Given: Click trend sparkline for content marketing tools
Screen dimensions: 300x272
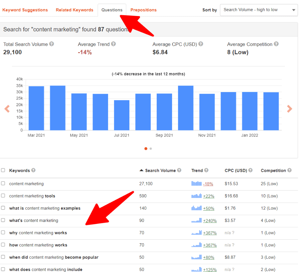Looking at the screenshot, I should 197,196.
